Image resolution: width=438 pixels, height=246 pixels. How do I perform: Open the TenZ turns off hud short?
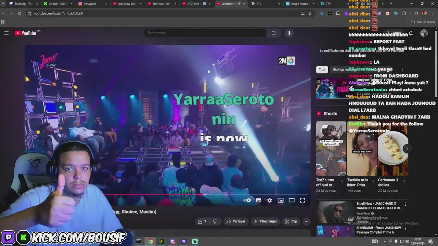331,148
